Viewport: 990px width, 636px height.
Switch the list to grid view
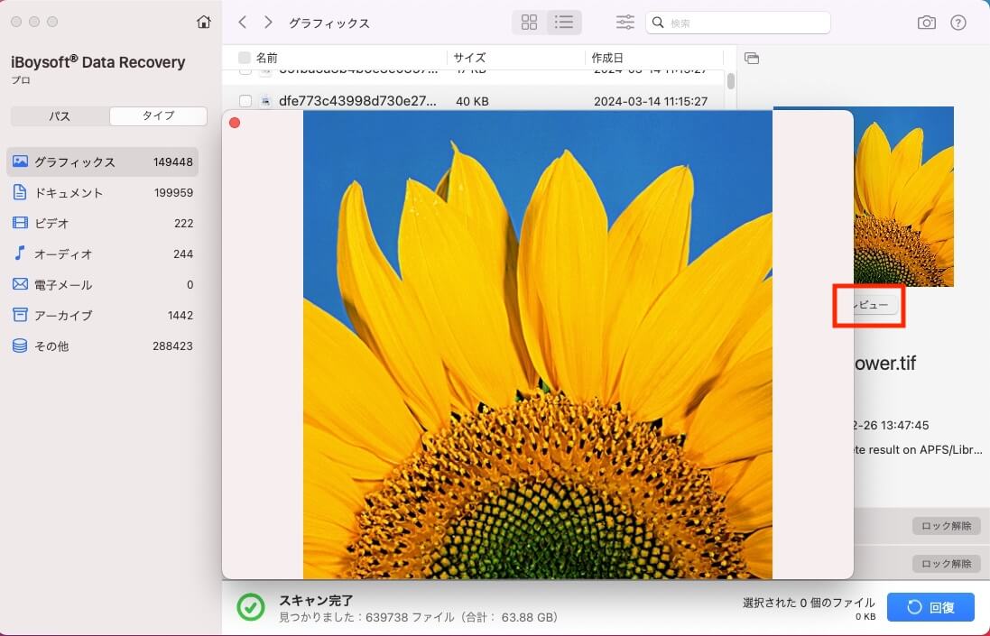point(529,22)
